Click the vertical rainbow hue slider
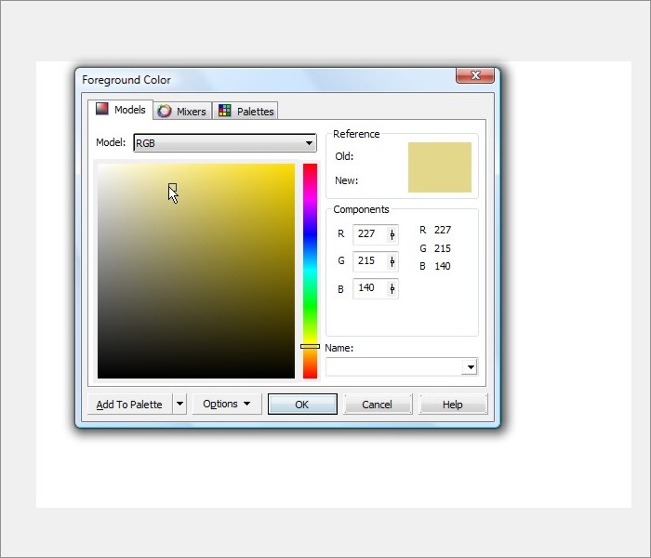Screen dimensions: 651x558 [x=310, y=270]
